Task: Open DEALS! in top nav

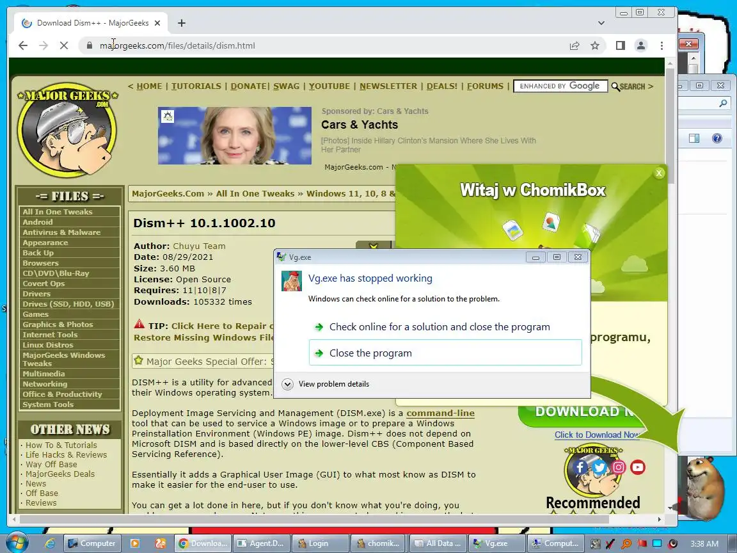Action: coord(442,86)
